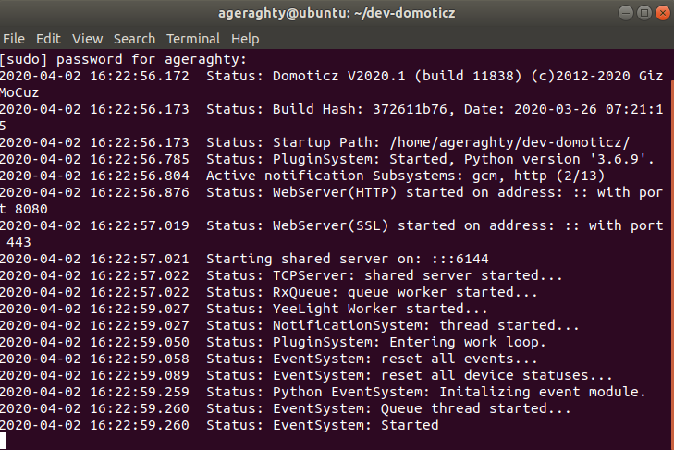Screen dimensions: 674x450
Task: Open the Help menu
Action: click(x=245, y=39)
